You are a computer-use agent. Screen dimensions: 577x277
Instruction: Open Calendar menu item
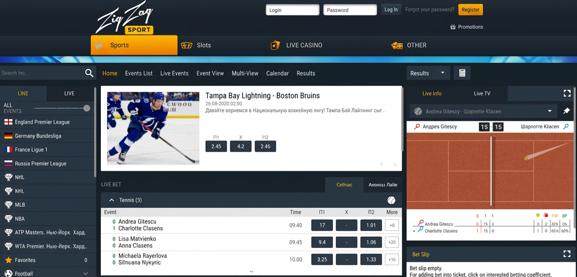277,74
